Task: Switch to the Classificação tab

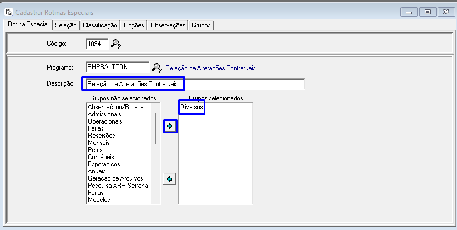Action: click(x=100, y=25)
